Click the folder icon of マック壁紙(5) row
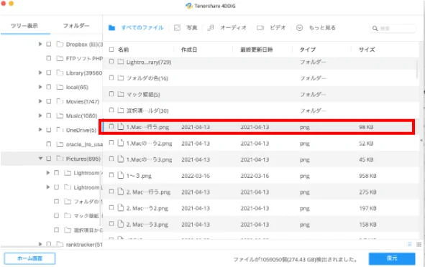This screenshot has width=425, height=267. [121, 94]
